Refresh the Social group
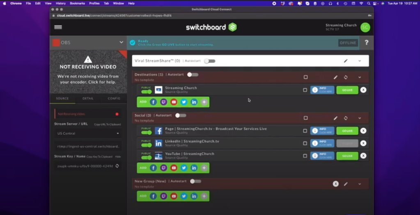 coord(346,118)
